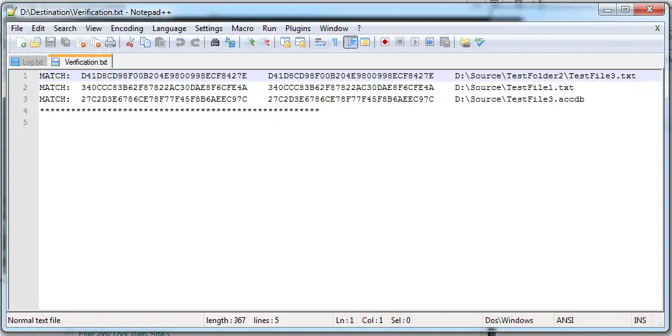Viewport: 672px width, 336px height.
Task: Click the Close All toolbar icon
Action: tap(95, 42)
